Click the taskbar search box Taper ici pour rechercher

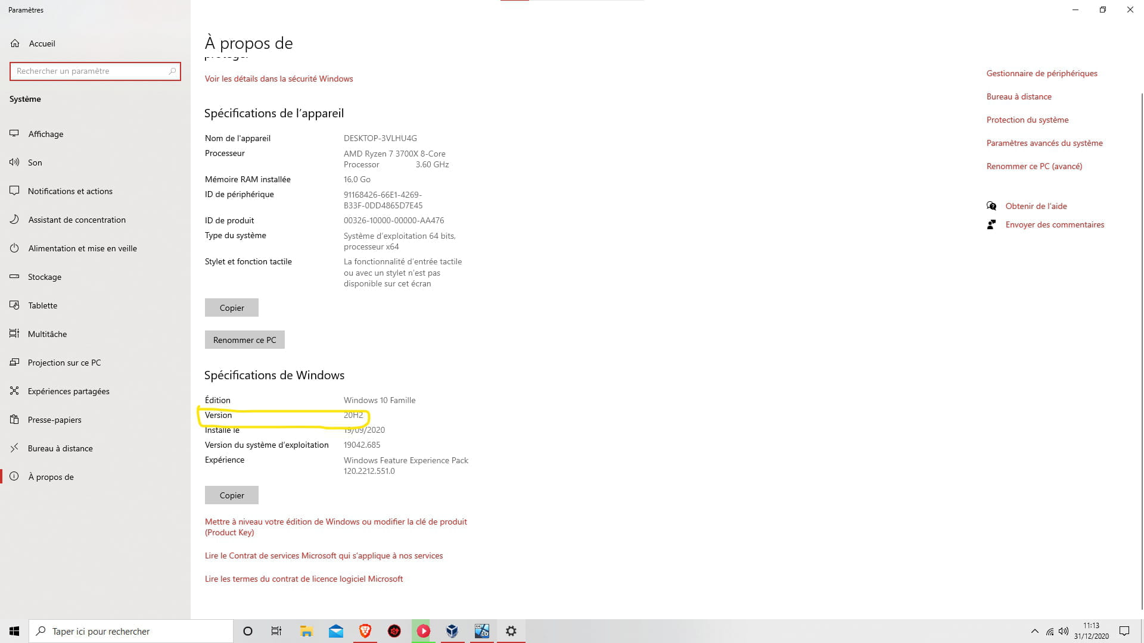(131, 631)
